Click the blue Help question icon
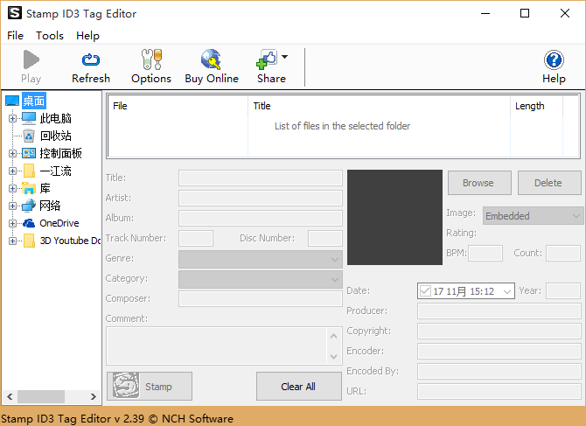586x426 pixels. tap(554, 59)
